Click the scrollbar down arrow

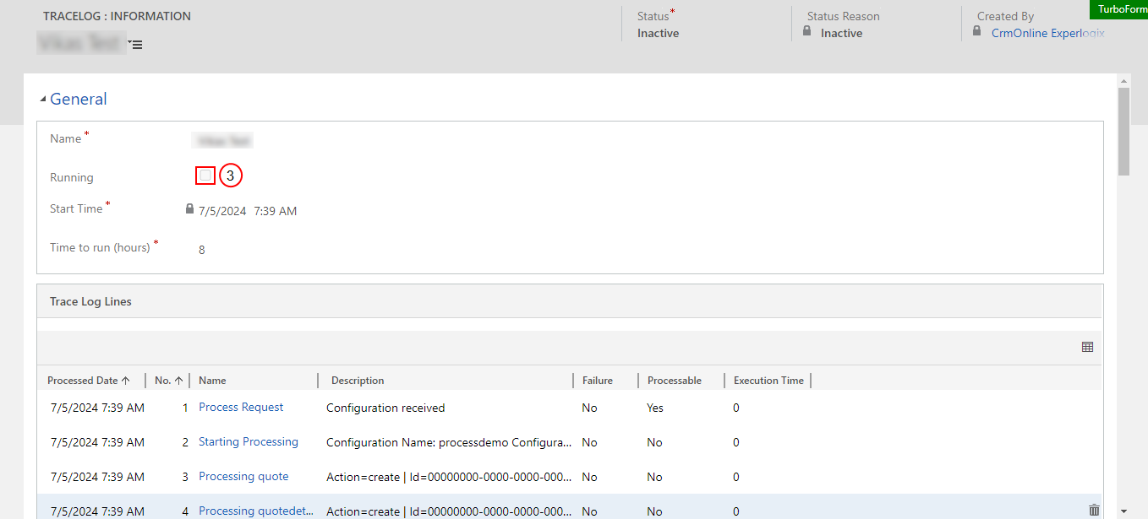click(x=1123, y=511)
